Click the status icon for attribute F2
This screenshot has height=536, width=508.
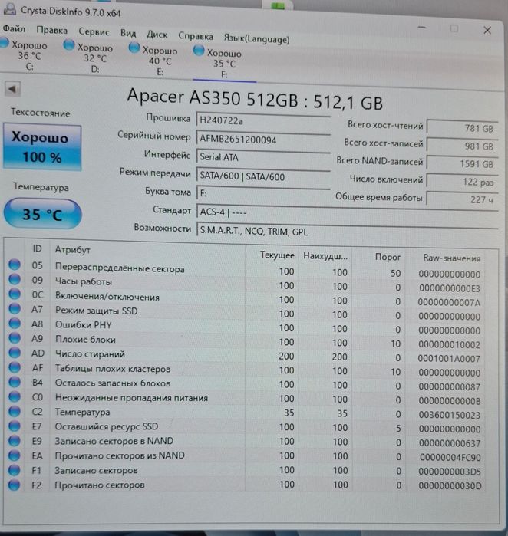pos(15,485)
